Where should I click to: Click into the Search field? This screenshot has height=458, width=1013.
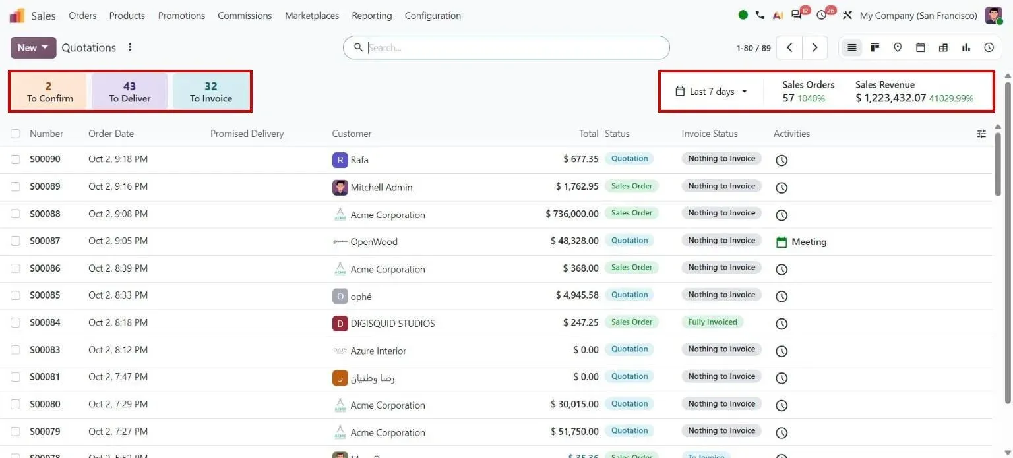pyautogui.click(x=506, y=47)
